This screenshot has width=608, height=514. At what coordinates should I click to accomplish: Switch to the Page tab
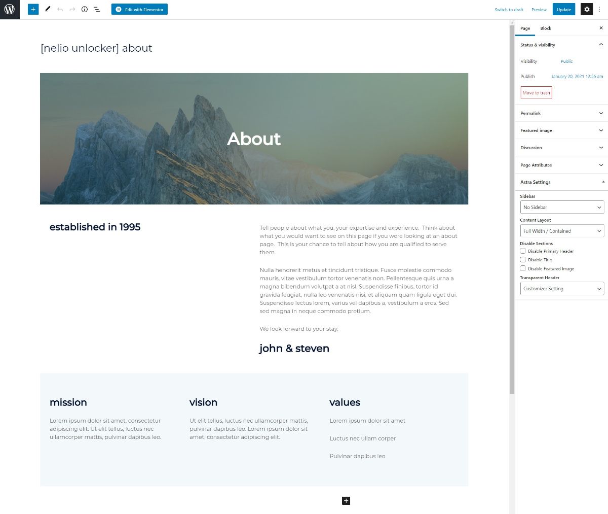525,28
